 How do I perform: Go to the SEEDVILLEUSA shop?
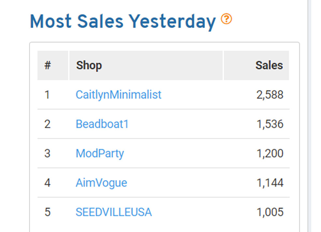(x=113, y=212)
